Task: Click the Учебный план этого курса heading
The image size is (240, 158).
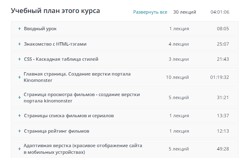Action: pos(56,11)
